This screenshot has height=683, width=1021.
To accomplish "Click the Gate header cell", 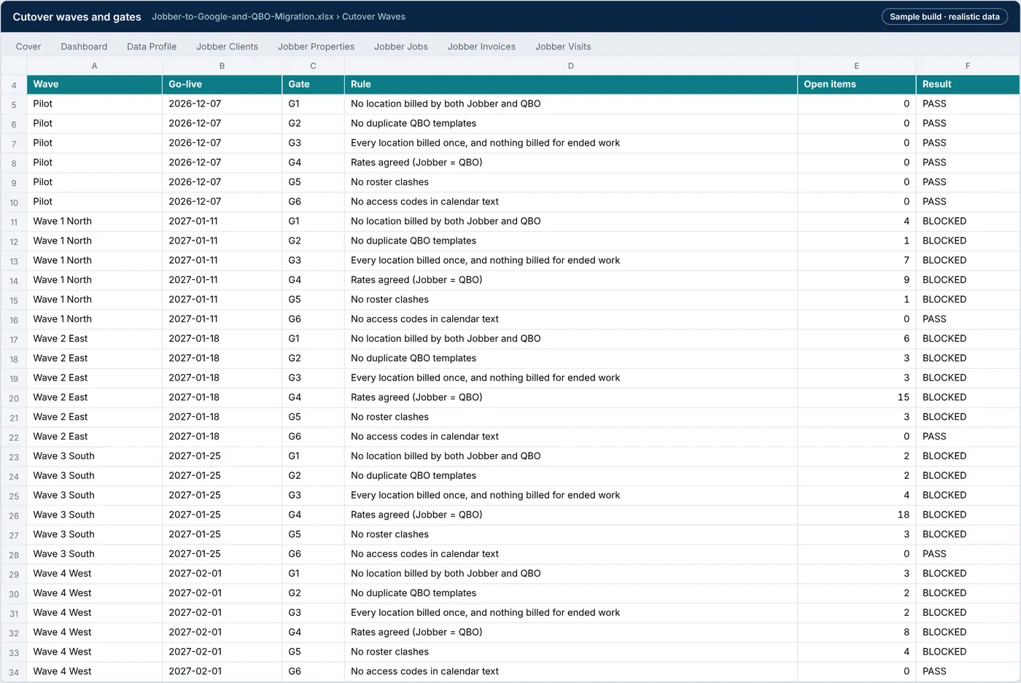I will (313, 85).
